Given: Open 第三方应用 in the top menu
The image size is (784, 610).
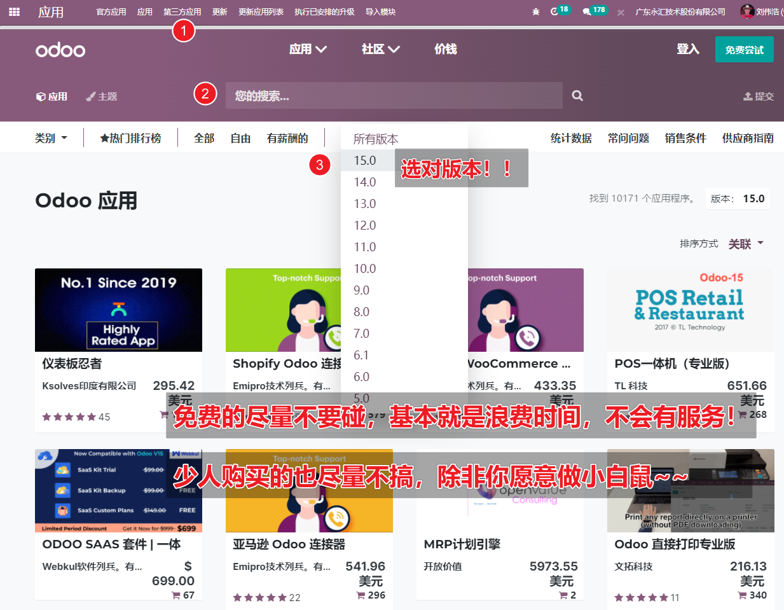Looking at the screenshot, I should click(x=182, y=12).
